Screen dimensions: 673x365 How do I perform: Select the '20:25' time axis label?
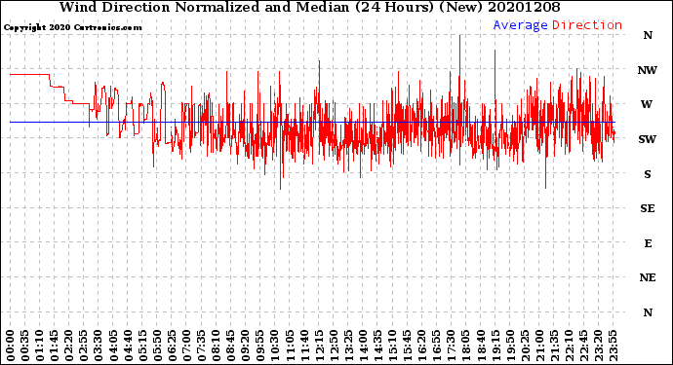coord(525,346)
